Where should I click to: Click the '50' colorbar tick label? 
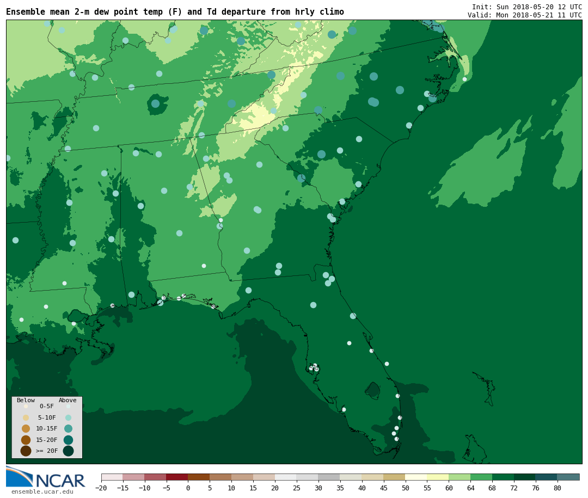click(x=406, y=488)
